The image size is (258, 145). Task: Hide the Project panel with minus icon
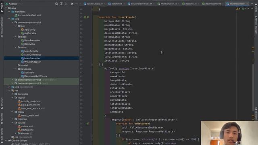[76, 4]
